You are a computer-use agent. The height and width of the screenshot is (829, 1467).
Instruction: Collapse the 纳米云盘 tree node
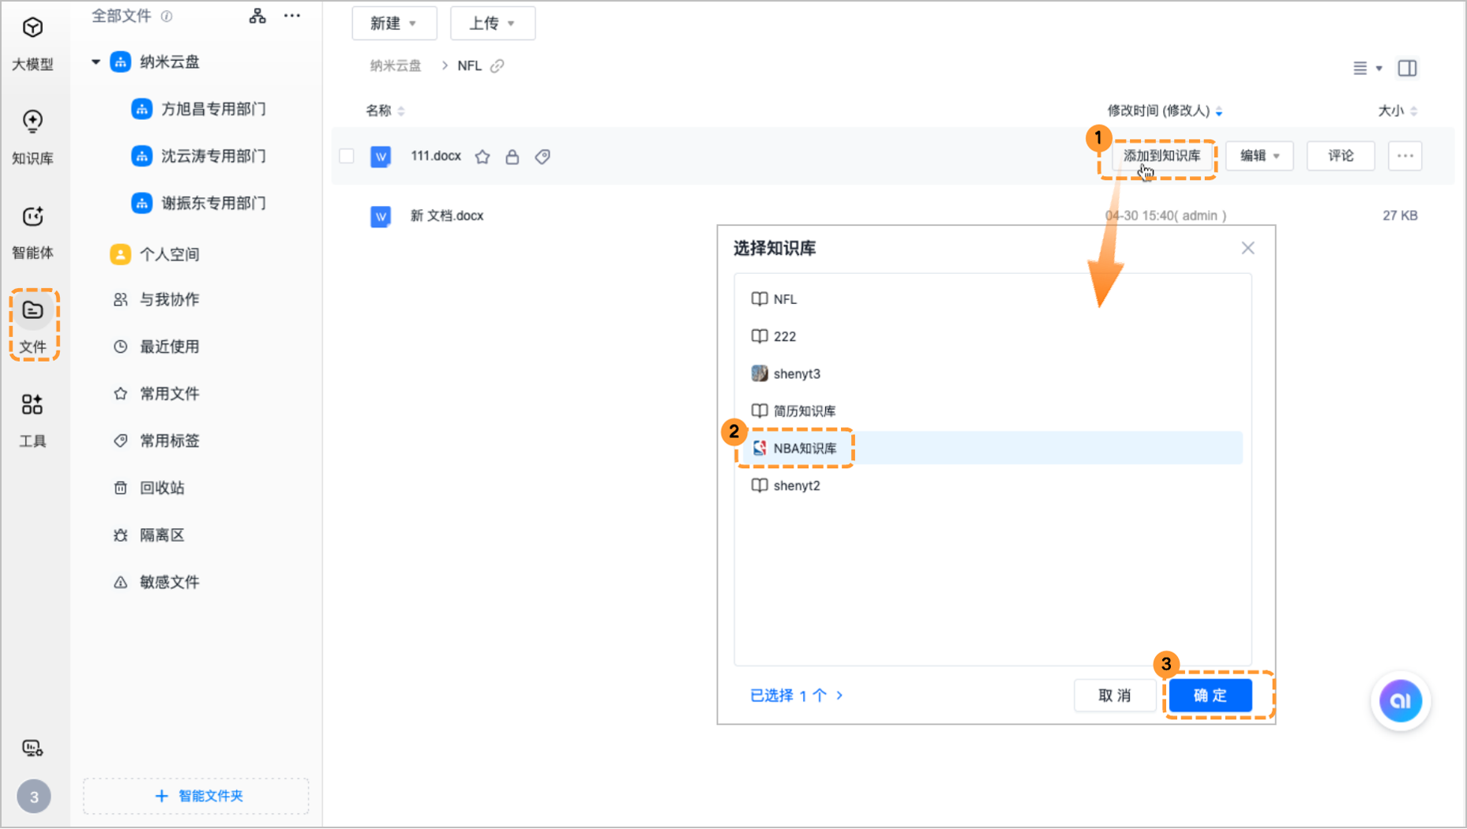click(x=95, y=61)
